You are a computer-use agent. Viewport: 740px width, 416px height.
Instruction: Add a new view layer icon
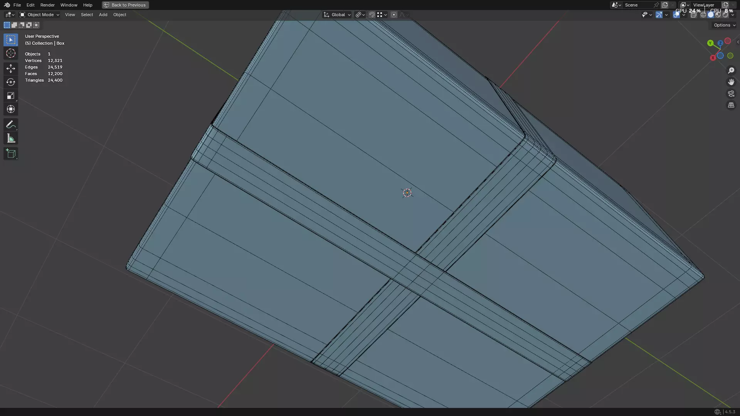click(x=725, y=5)
